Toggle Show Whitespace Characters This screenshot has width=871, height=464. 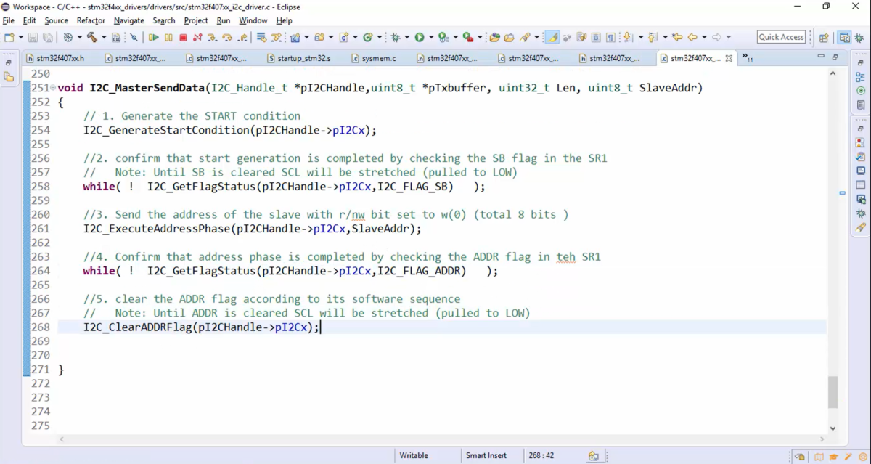(610, 37)
